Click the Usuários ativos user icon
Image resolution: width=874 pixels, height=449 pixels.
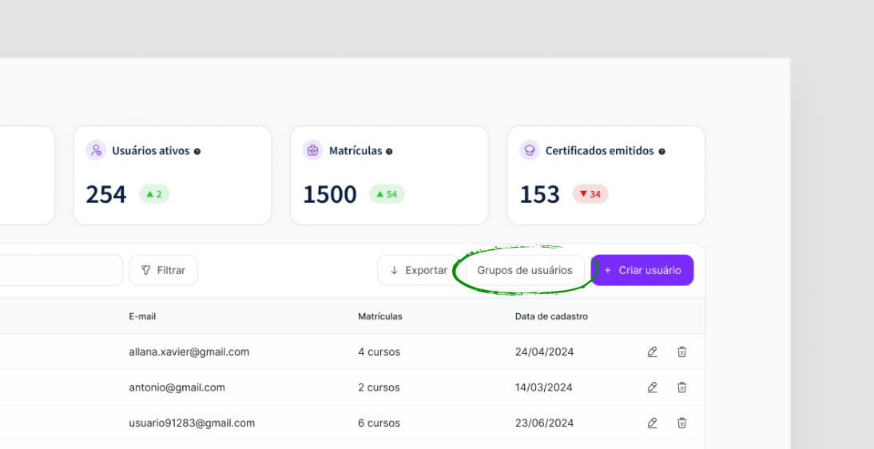[x=96, y=150]
